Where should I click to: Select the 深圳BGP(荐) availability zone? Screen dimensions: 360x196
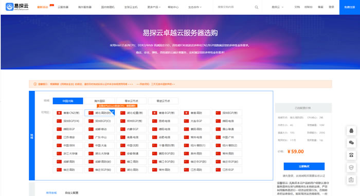[x=227, y=113]
